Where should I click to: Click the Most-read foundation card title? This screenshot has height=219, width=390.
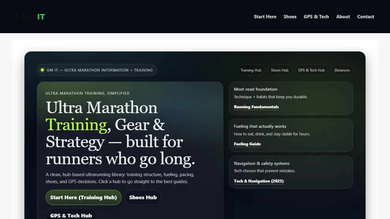coord(255,89)
